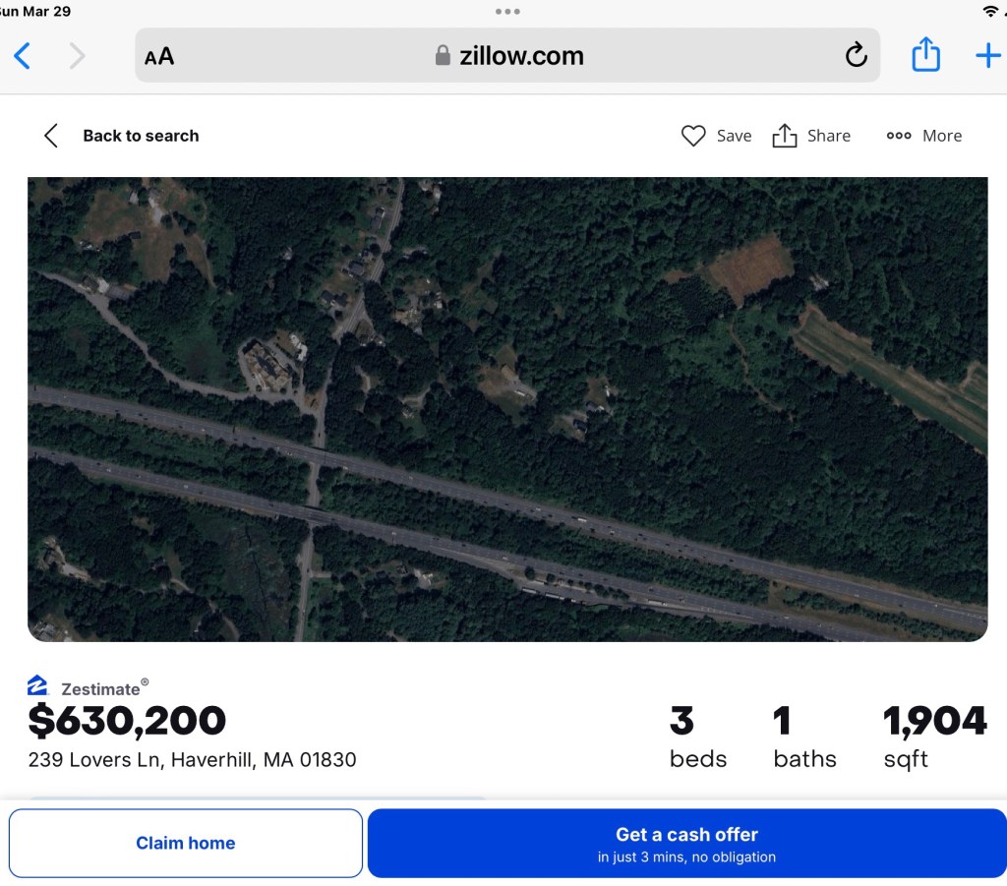Click the Zillow Zestimate logo icon
Screen dimensions: 1007x886
point(38,685)
